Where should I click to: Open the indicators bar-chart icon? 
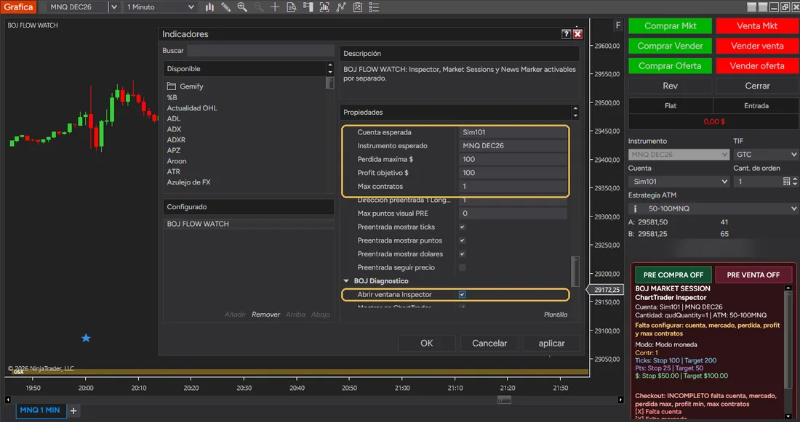[x=324, y=7]
